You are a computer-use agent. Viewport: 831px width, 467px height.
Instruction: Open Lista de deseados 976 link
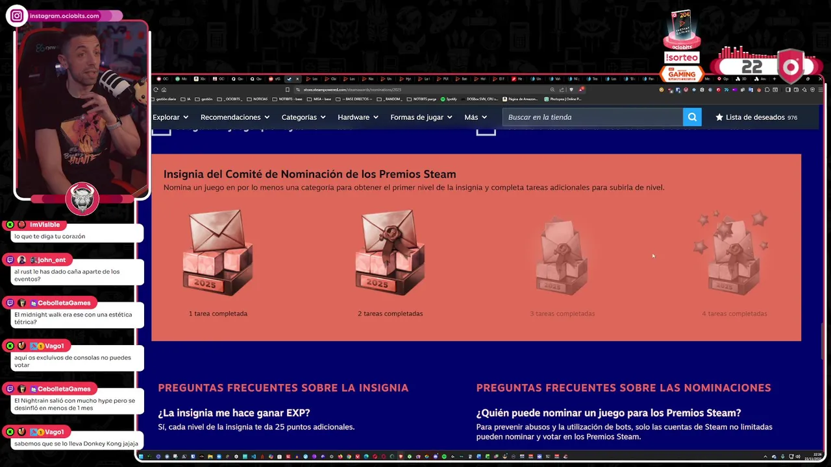[x=756, y=117]
